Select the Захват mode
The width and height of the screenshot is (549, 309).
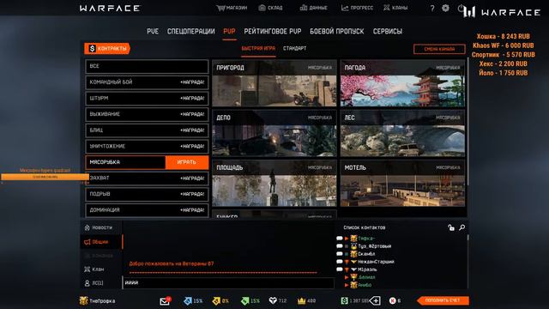tap(147, 179)
